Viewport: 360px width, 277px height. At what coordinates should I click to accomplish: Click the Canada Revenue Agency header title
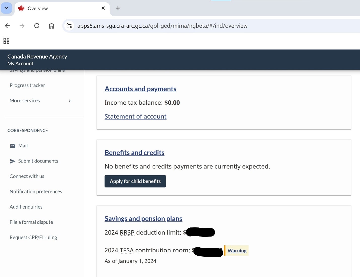coord(37,57)
